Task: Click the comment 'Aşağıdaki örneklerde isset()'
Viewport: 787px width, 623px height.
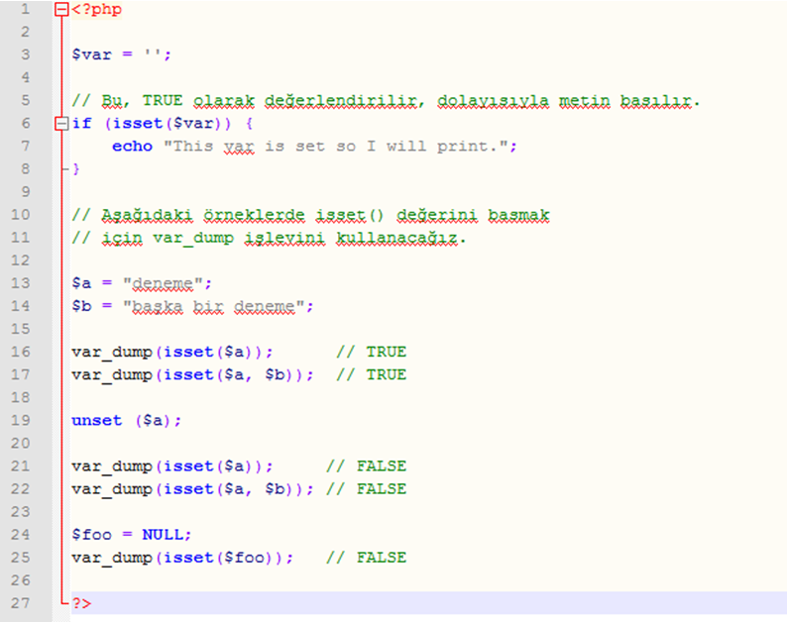Action: pyautogui.click(x=310, y=215)
